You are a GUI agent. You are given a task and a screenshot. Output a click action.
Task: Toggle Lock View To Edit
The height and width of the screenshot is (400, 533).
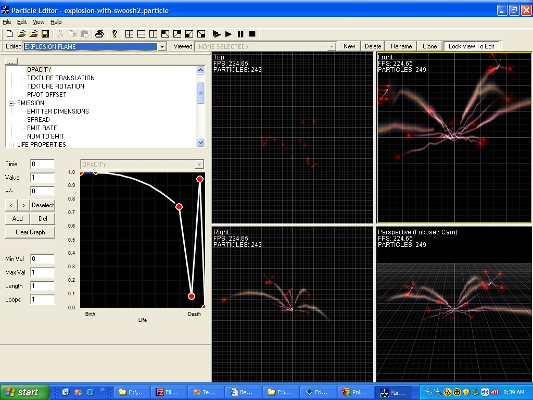pos(471,46)
